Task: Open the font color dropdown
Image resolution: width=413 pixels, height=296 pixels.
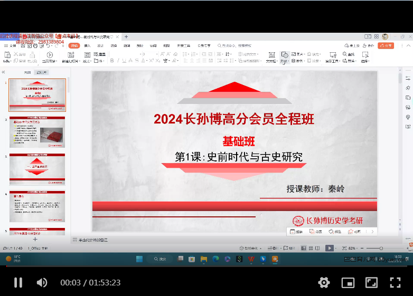Action: click(146, 61)
